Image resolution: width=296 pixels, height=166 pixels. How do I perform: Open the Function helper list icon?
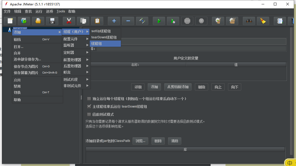280,21
